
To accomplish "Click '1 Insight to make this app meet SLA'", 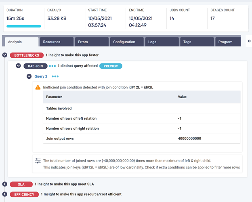I will tap(64, 184).
